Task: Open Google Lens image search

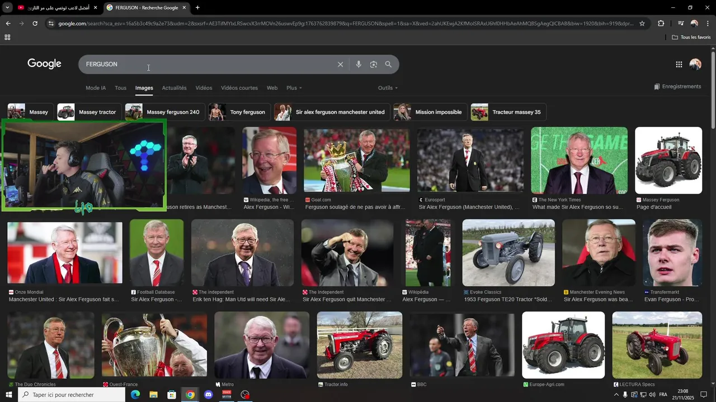Action: point(374,64)
